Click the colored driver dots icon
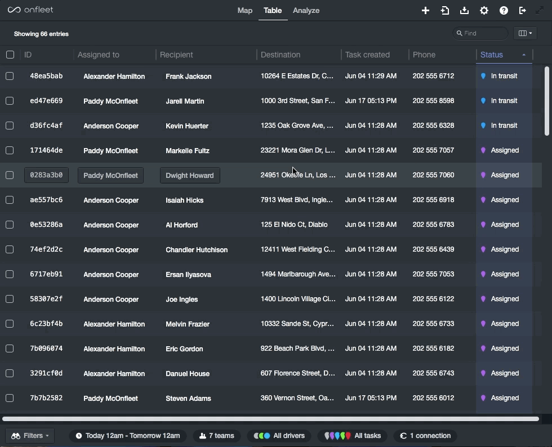Viewport: 552px width, 447px height. (x=262, y=436)
